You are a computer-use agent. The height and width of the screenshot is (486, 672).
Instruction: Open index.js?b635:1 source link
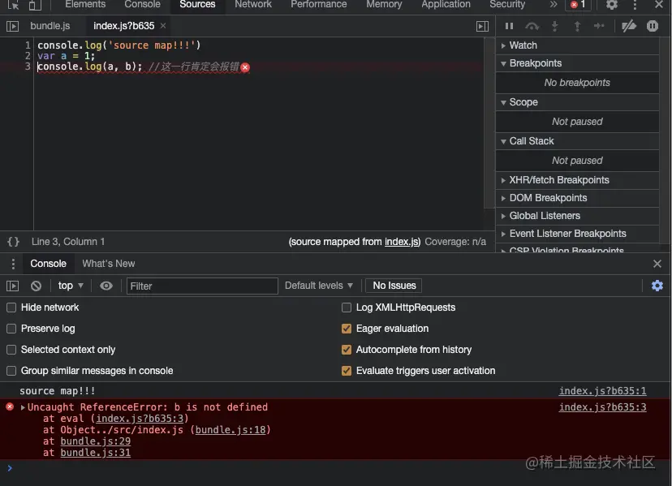pos(602,391)
